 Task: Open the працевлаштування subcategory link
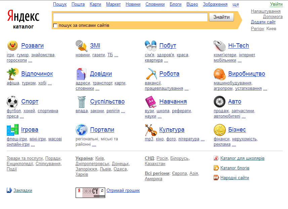click(x=164, y=88)
